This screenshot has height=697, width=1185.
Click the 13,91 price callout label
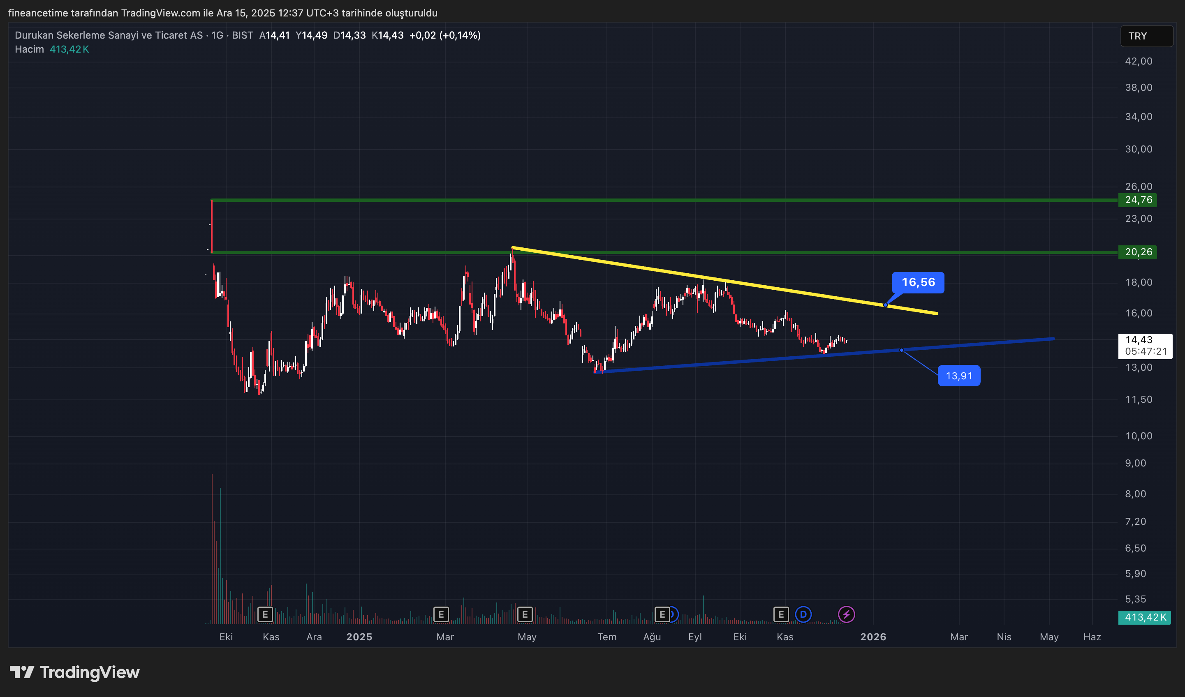[x=959, y=376]
